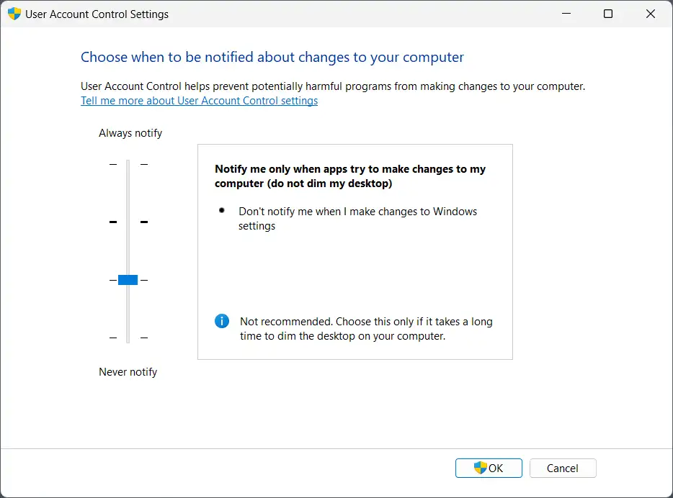Click the topmost tick right of slider track

click(x=144, y=165)
